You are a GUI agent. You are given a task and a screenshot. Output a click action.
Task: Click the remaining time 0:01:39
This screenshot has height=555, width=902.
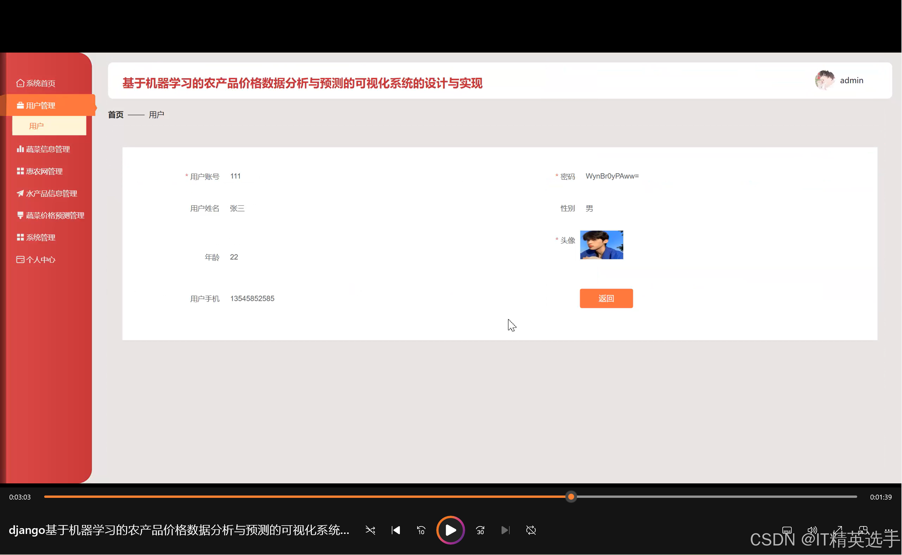pos(880,497)
